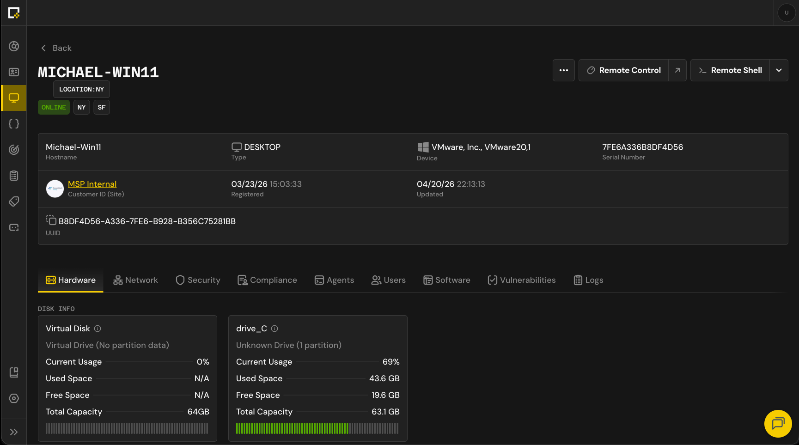Image resolution: width=799 pixels, height=445 pixels.
Task: Click the MSP Internal customer logo
Action: pyautogui.click(x=55, y=189)
